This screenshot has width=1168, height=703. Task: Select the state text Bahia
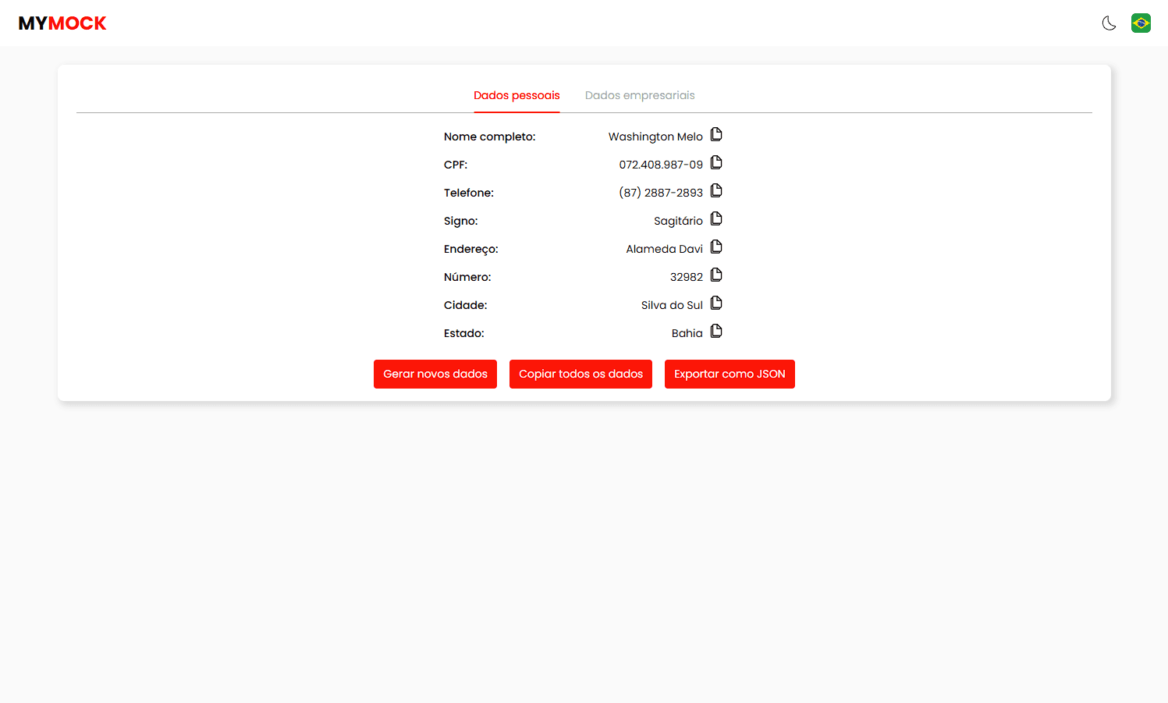pyautogui.click(x=687, y=333)
